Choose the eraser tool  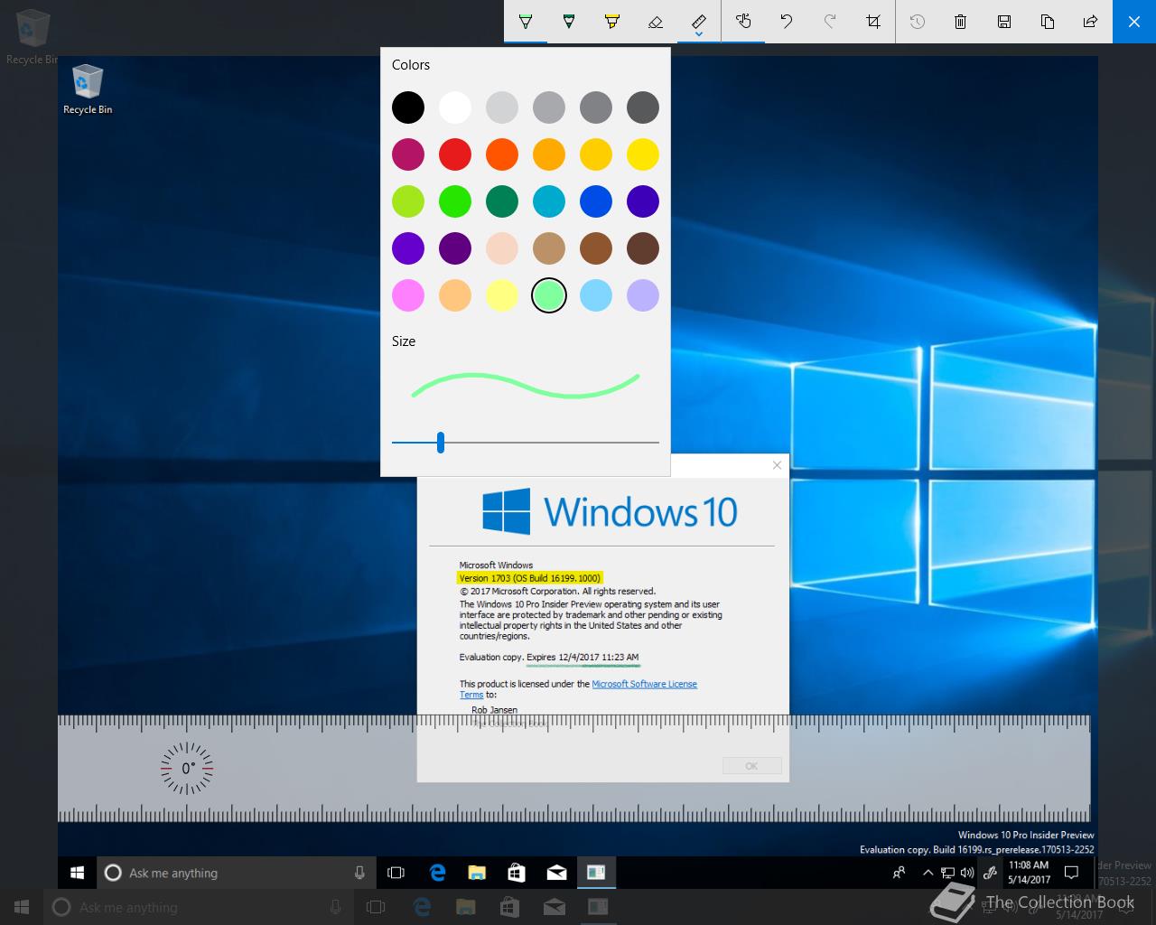(x=656, y=22)
